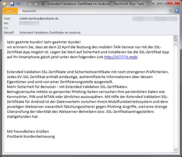This screenshot has height=157, width=182.
Task: Click the greyed-out Redo arrow icon
Action: coord(24,4)
